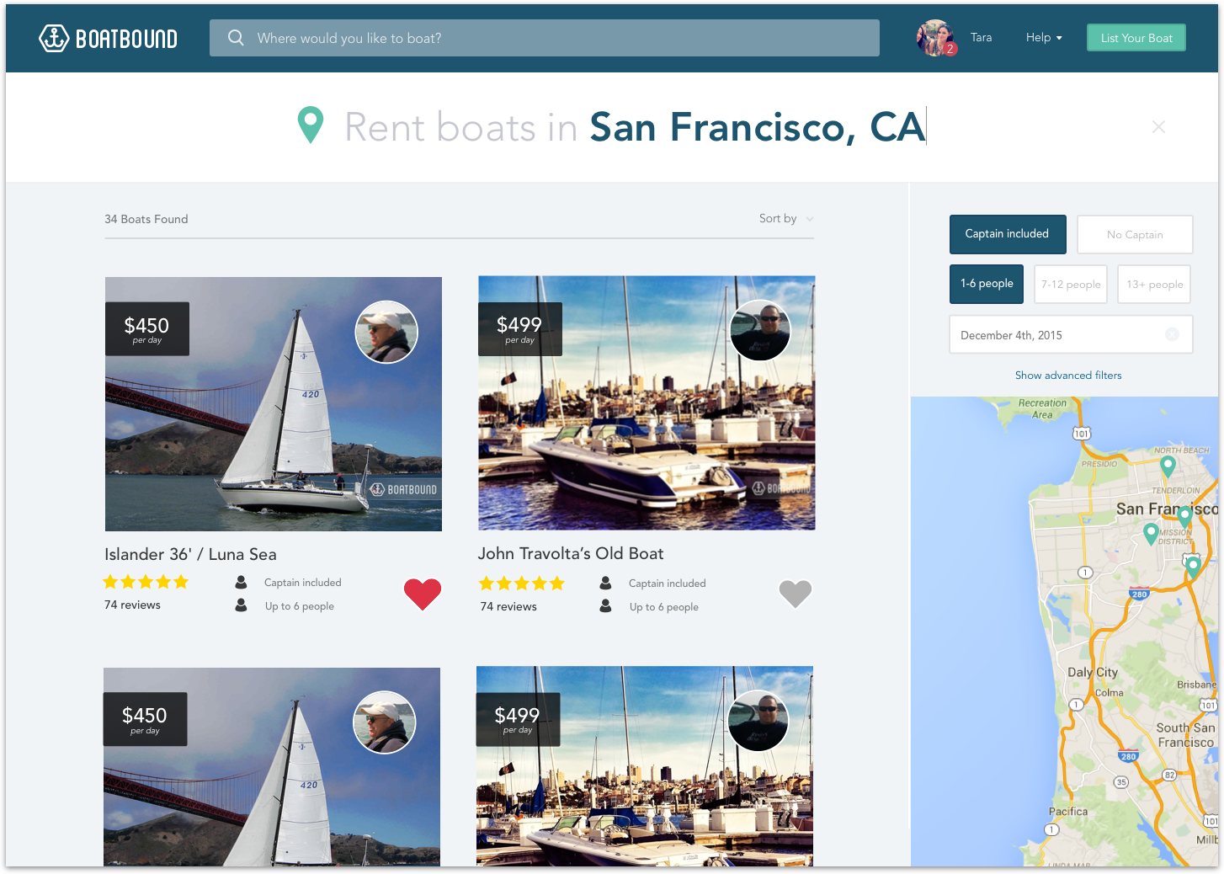Click Daly City label on the map
1224x874 pixels.
point(1093,672)
